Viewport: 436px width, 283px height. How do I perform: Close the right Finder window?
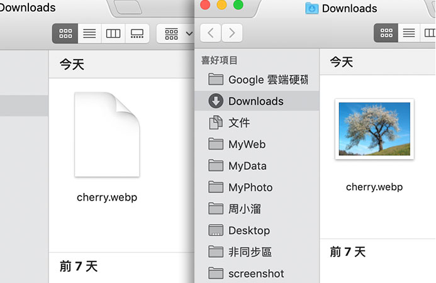[x=205, y=5]
